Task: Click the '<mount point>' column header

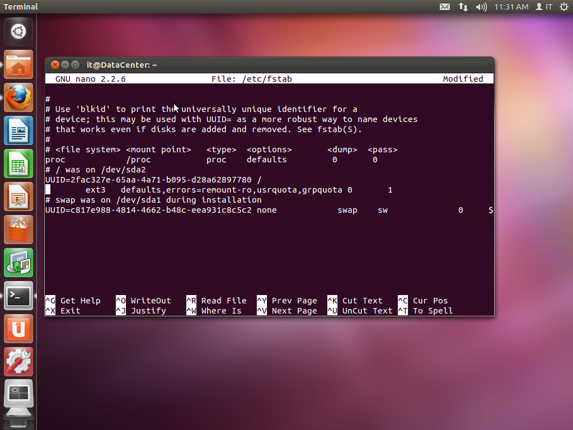Action: coord(158,150)
